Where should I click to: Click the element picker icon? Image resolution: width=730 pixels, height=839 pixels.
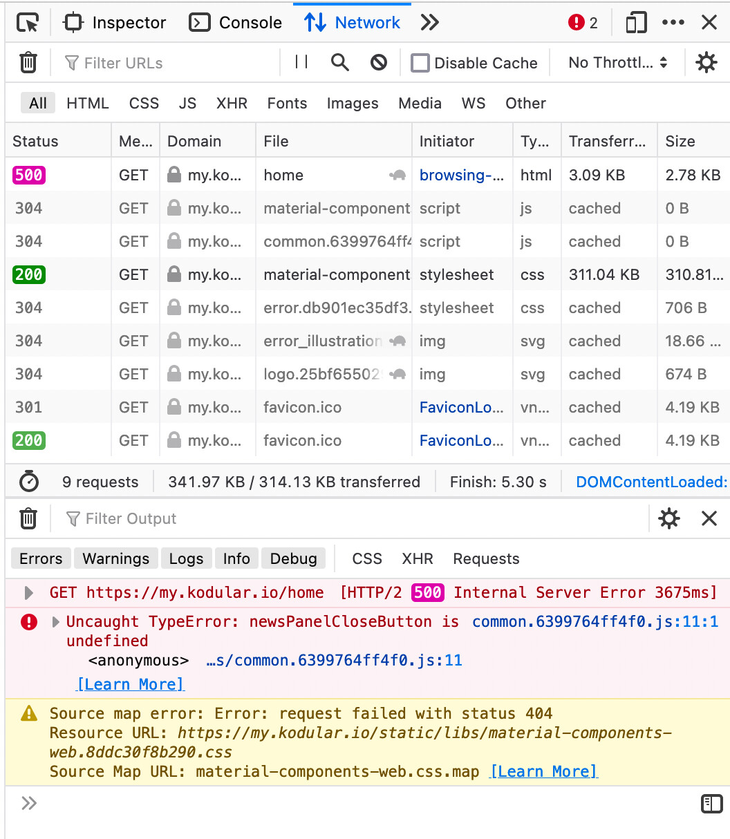tap(28, 23)
